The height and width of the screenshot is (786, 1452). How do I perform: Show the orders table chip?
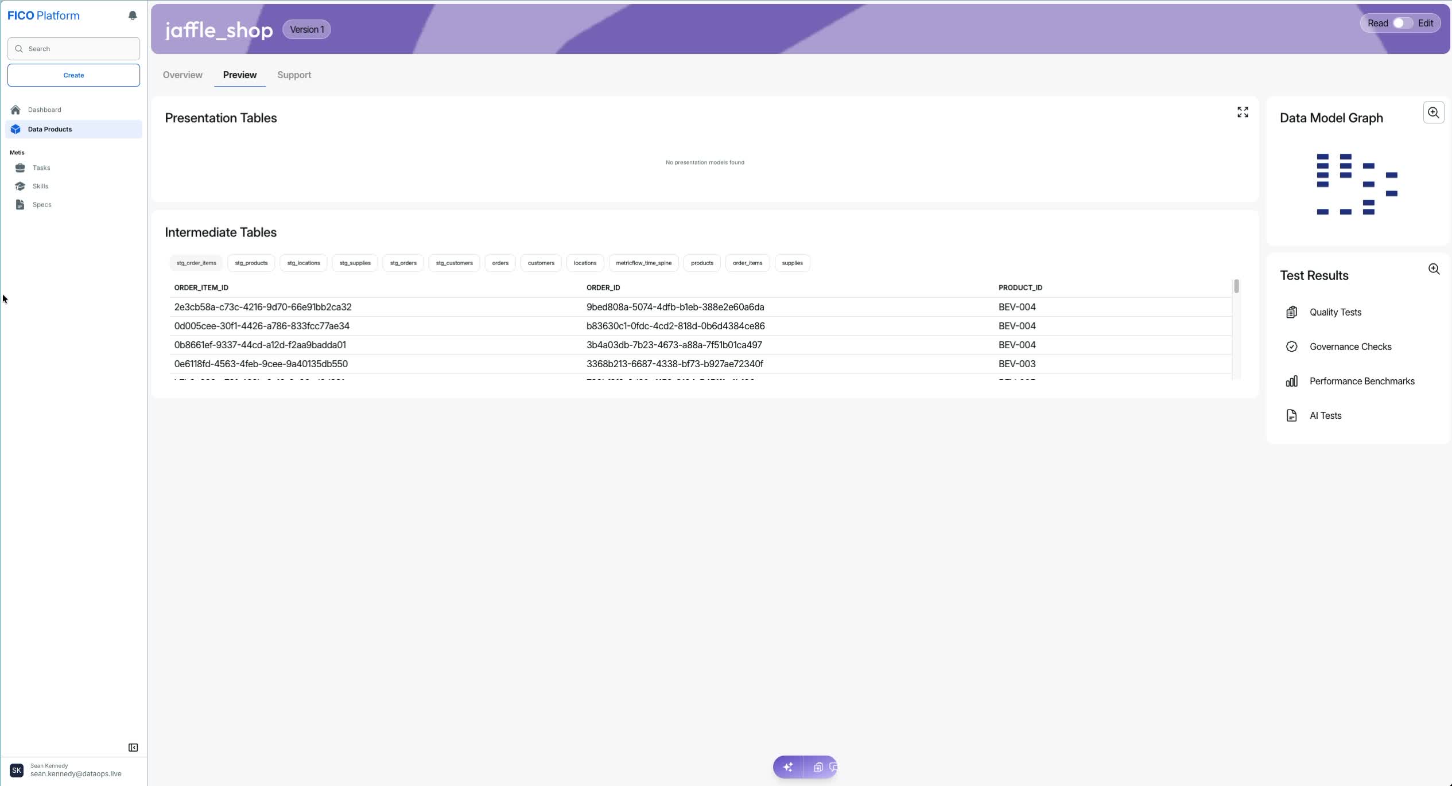(x=500, y=263)
